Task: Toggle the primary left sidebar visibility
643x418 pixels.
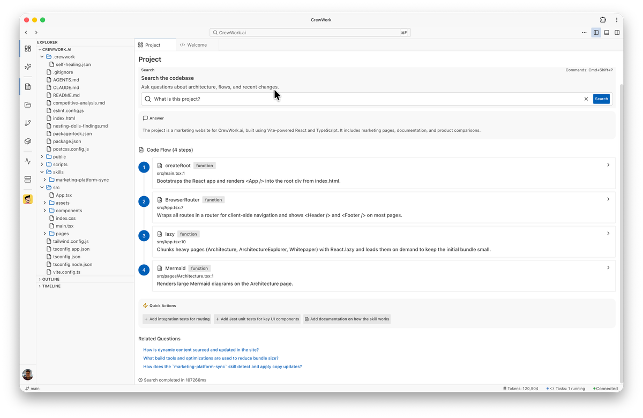Action: pos(596,33)
